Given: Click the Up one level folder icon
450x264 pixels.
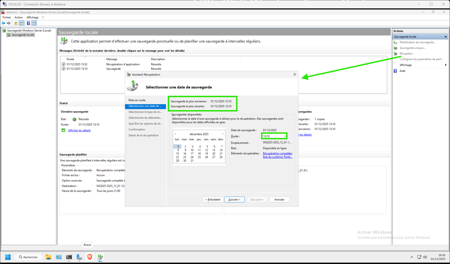Looking at the screenshot, I should click(x=16, y=23).
